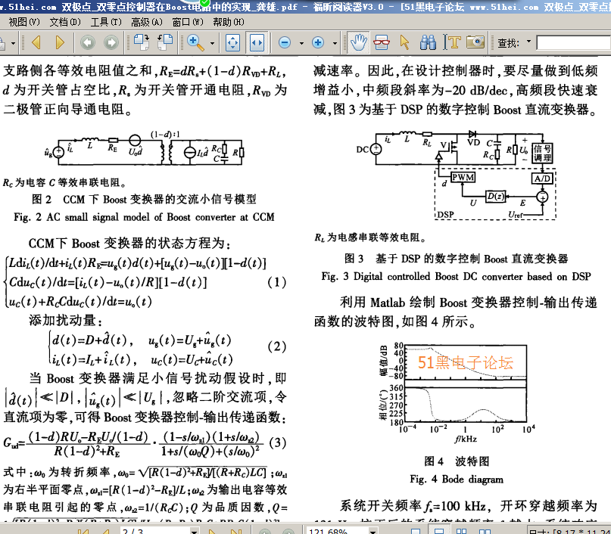Open the dropdown arrow at toolbar's left edge
611x534 pixels.
[x=13, y=43]
